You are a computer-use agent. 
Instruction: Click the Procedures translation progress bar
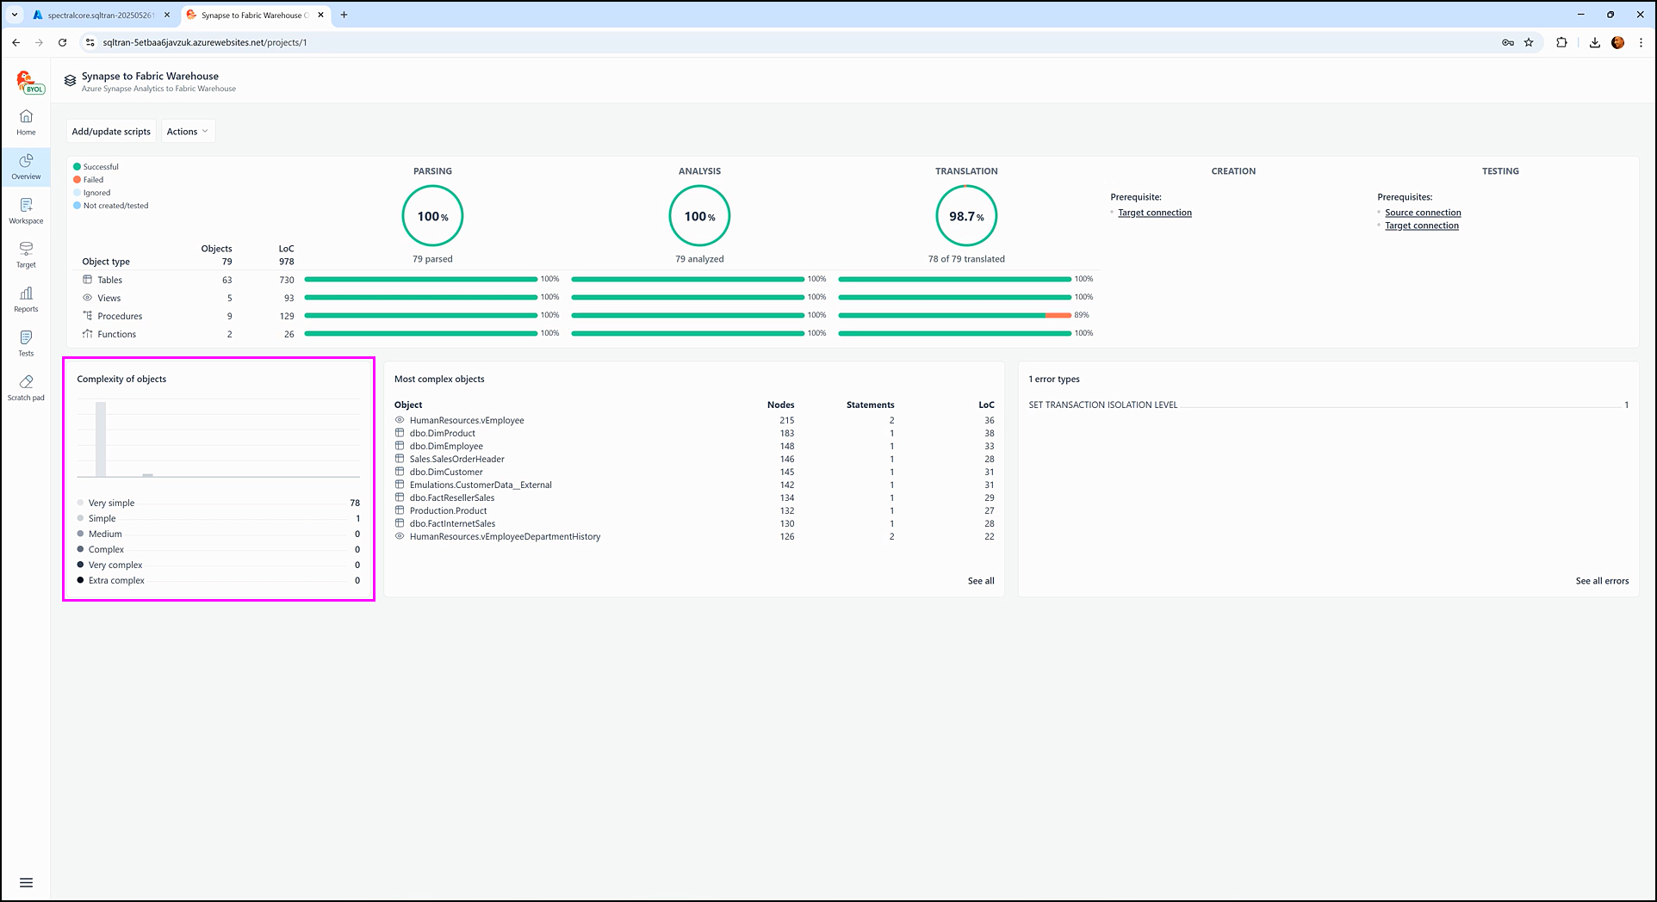(x=954, y=316)
